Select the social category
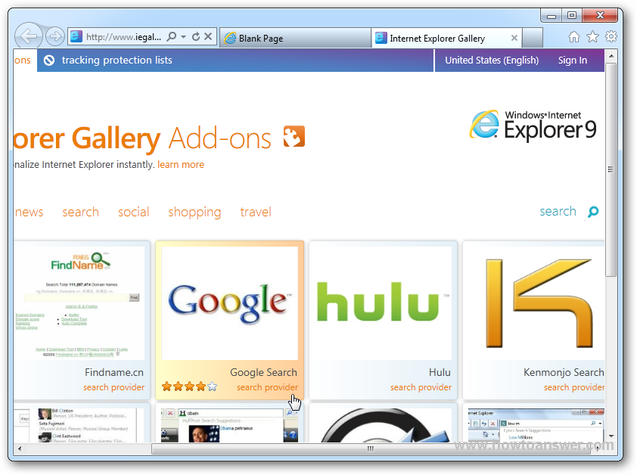The width and height of the screenshot is (637, 475). 134,212
